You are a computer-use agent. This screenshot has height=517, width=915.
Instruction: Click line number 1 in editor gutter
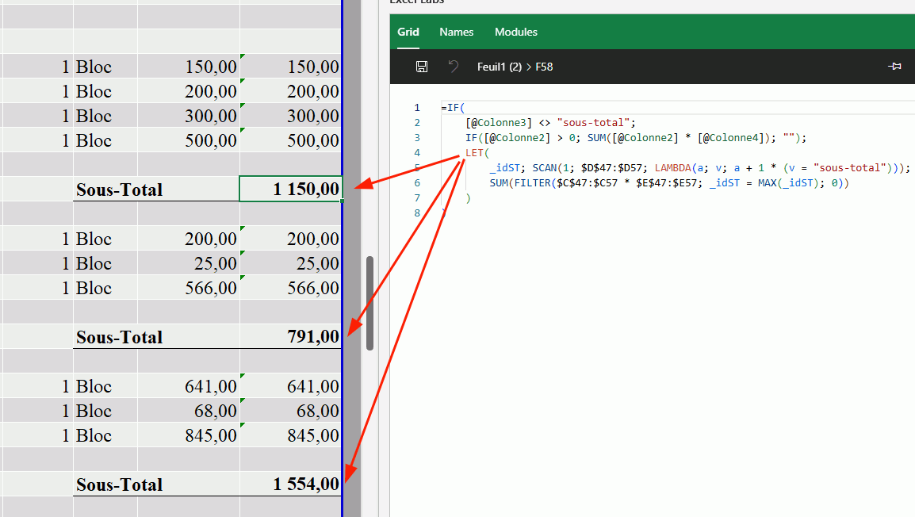pyautogui.click(x=417, y=108)
